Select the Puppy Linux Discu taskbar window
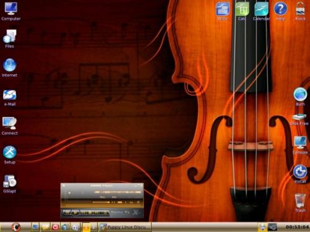310x232 pixels. [x=125, y=227]
